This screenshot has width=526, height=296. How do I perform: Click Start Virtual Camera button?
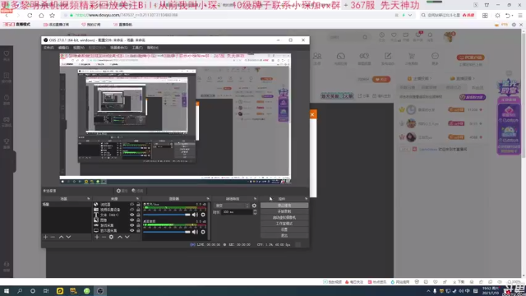click(x=284, y=217)
